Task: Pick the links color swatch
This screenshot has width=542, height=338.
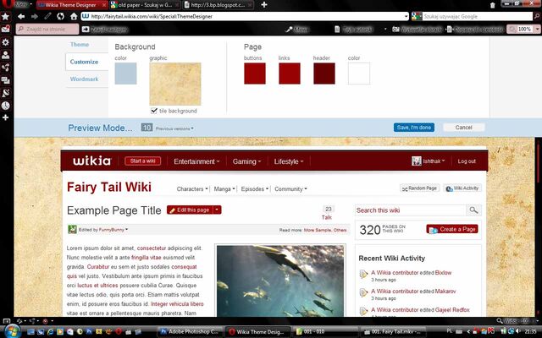Action: coord(290,74)
